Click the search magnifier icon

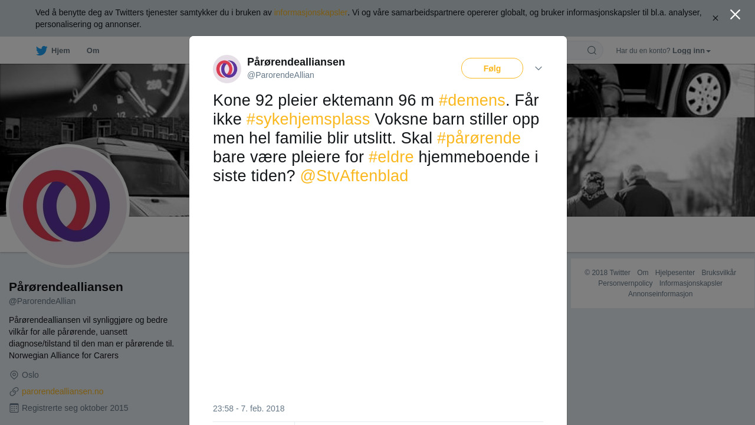pyautogui.click(x=592, y=50)
